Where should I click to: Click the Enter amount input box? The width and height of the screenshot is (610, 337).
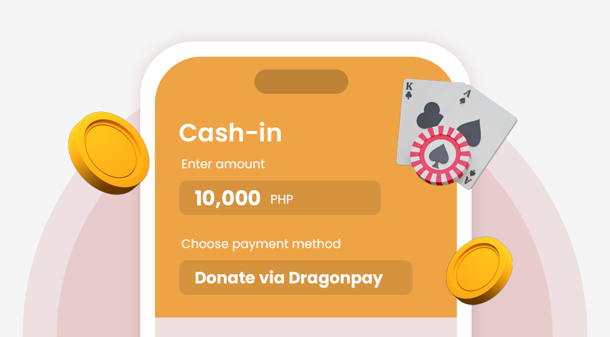click(280, 197)
